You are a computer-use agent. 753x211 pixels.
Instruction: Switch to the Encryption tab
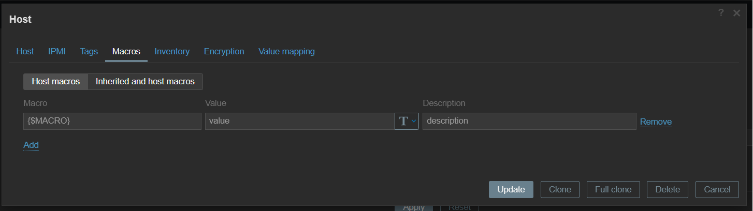click(x=224, y=52)
